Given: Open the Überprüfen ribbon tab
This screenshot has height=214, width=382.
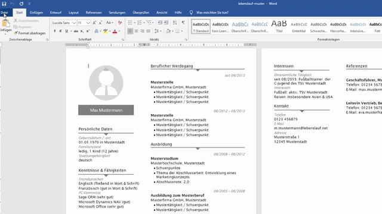Looking at the screenshot, I should click(x=141, y=12).
